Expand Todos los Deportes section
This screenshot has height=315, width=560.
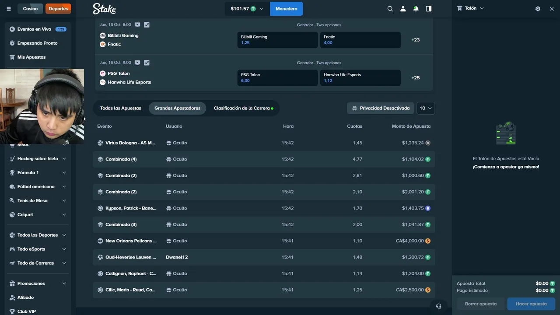(64, 235)
